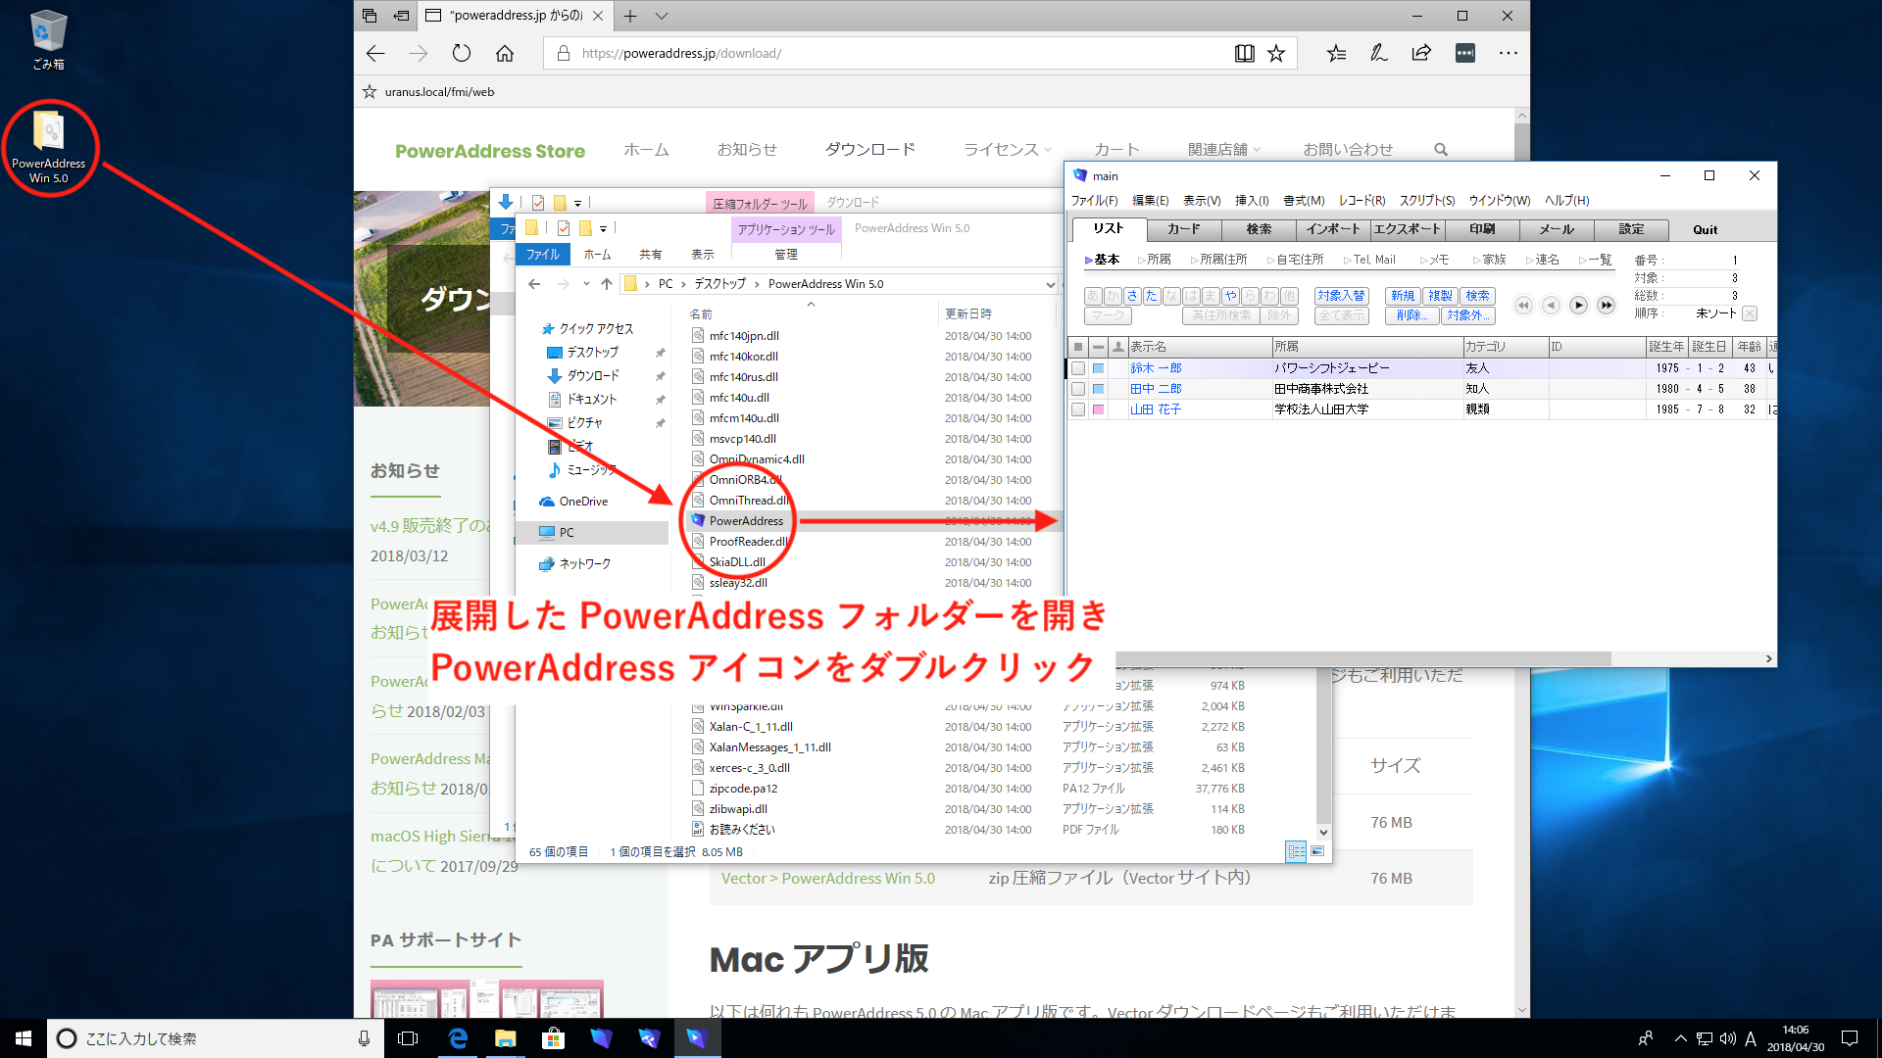
Task: Click Edge browser icon in taskbar
Action: point(458,1038)
